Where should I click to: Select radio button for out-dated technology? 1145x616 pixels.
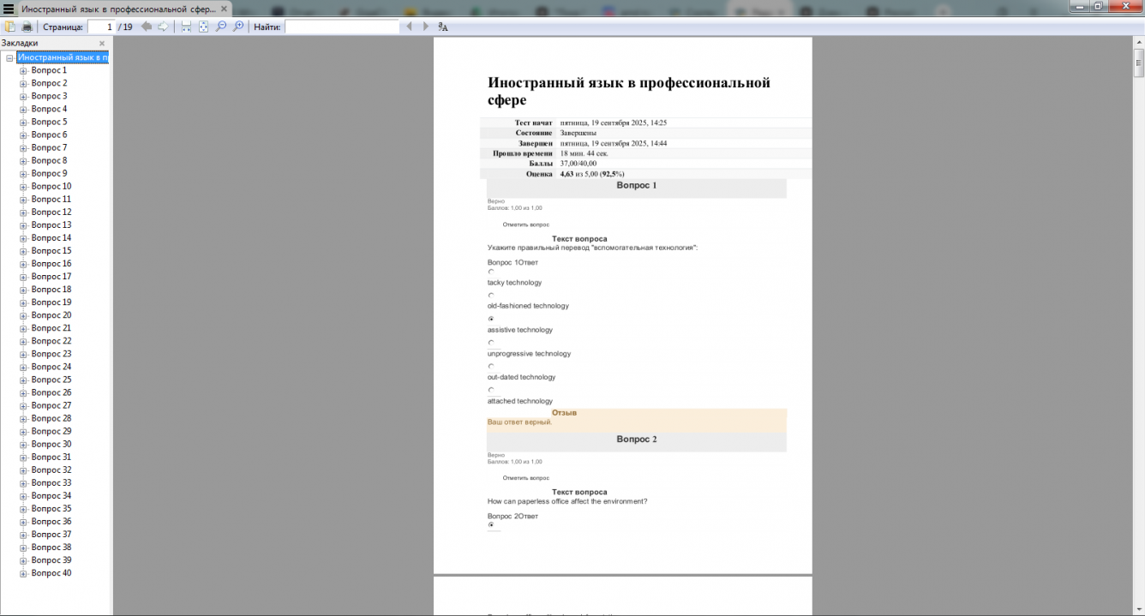click(491, 367)
